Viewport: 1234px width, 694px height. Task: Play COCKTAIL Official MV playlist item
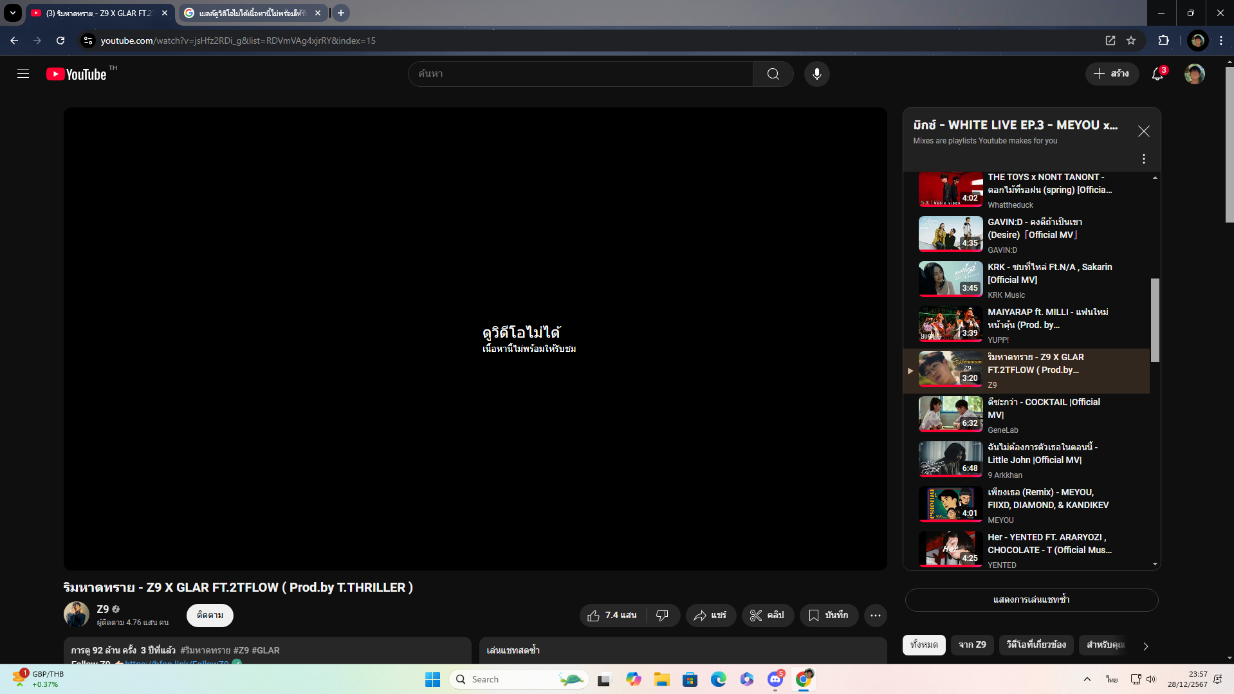(1027, 415)
